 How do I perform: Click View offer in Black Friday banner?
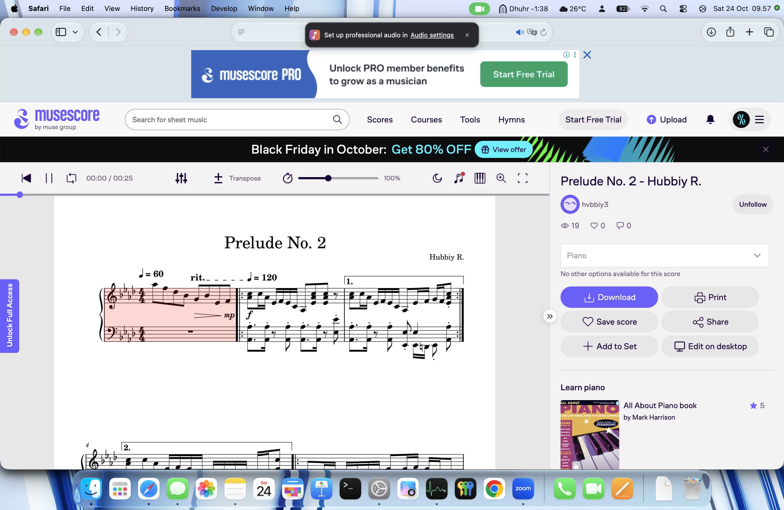(503, 150)
